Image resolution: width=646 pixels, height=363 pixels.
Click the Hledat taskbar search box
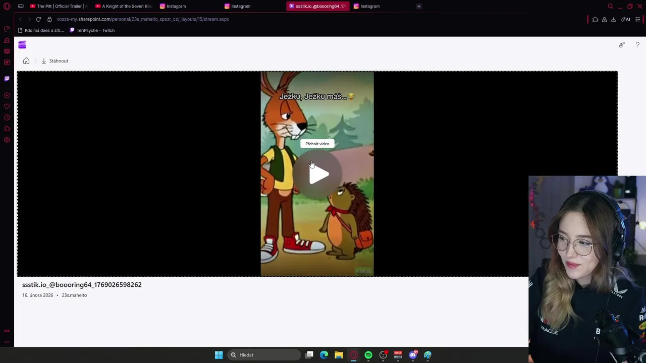coord(263,355)
